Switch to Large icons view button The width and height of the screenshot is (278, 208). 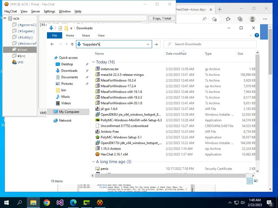click(x=256, y=181)
